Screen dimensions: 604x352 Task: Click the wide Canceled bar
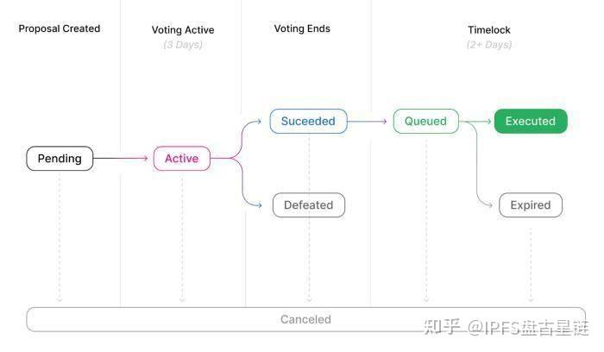coord(305,319)
